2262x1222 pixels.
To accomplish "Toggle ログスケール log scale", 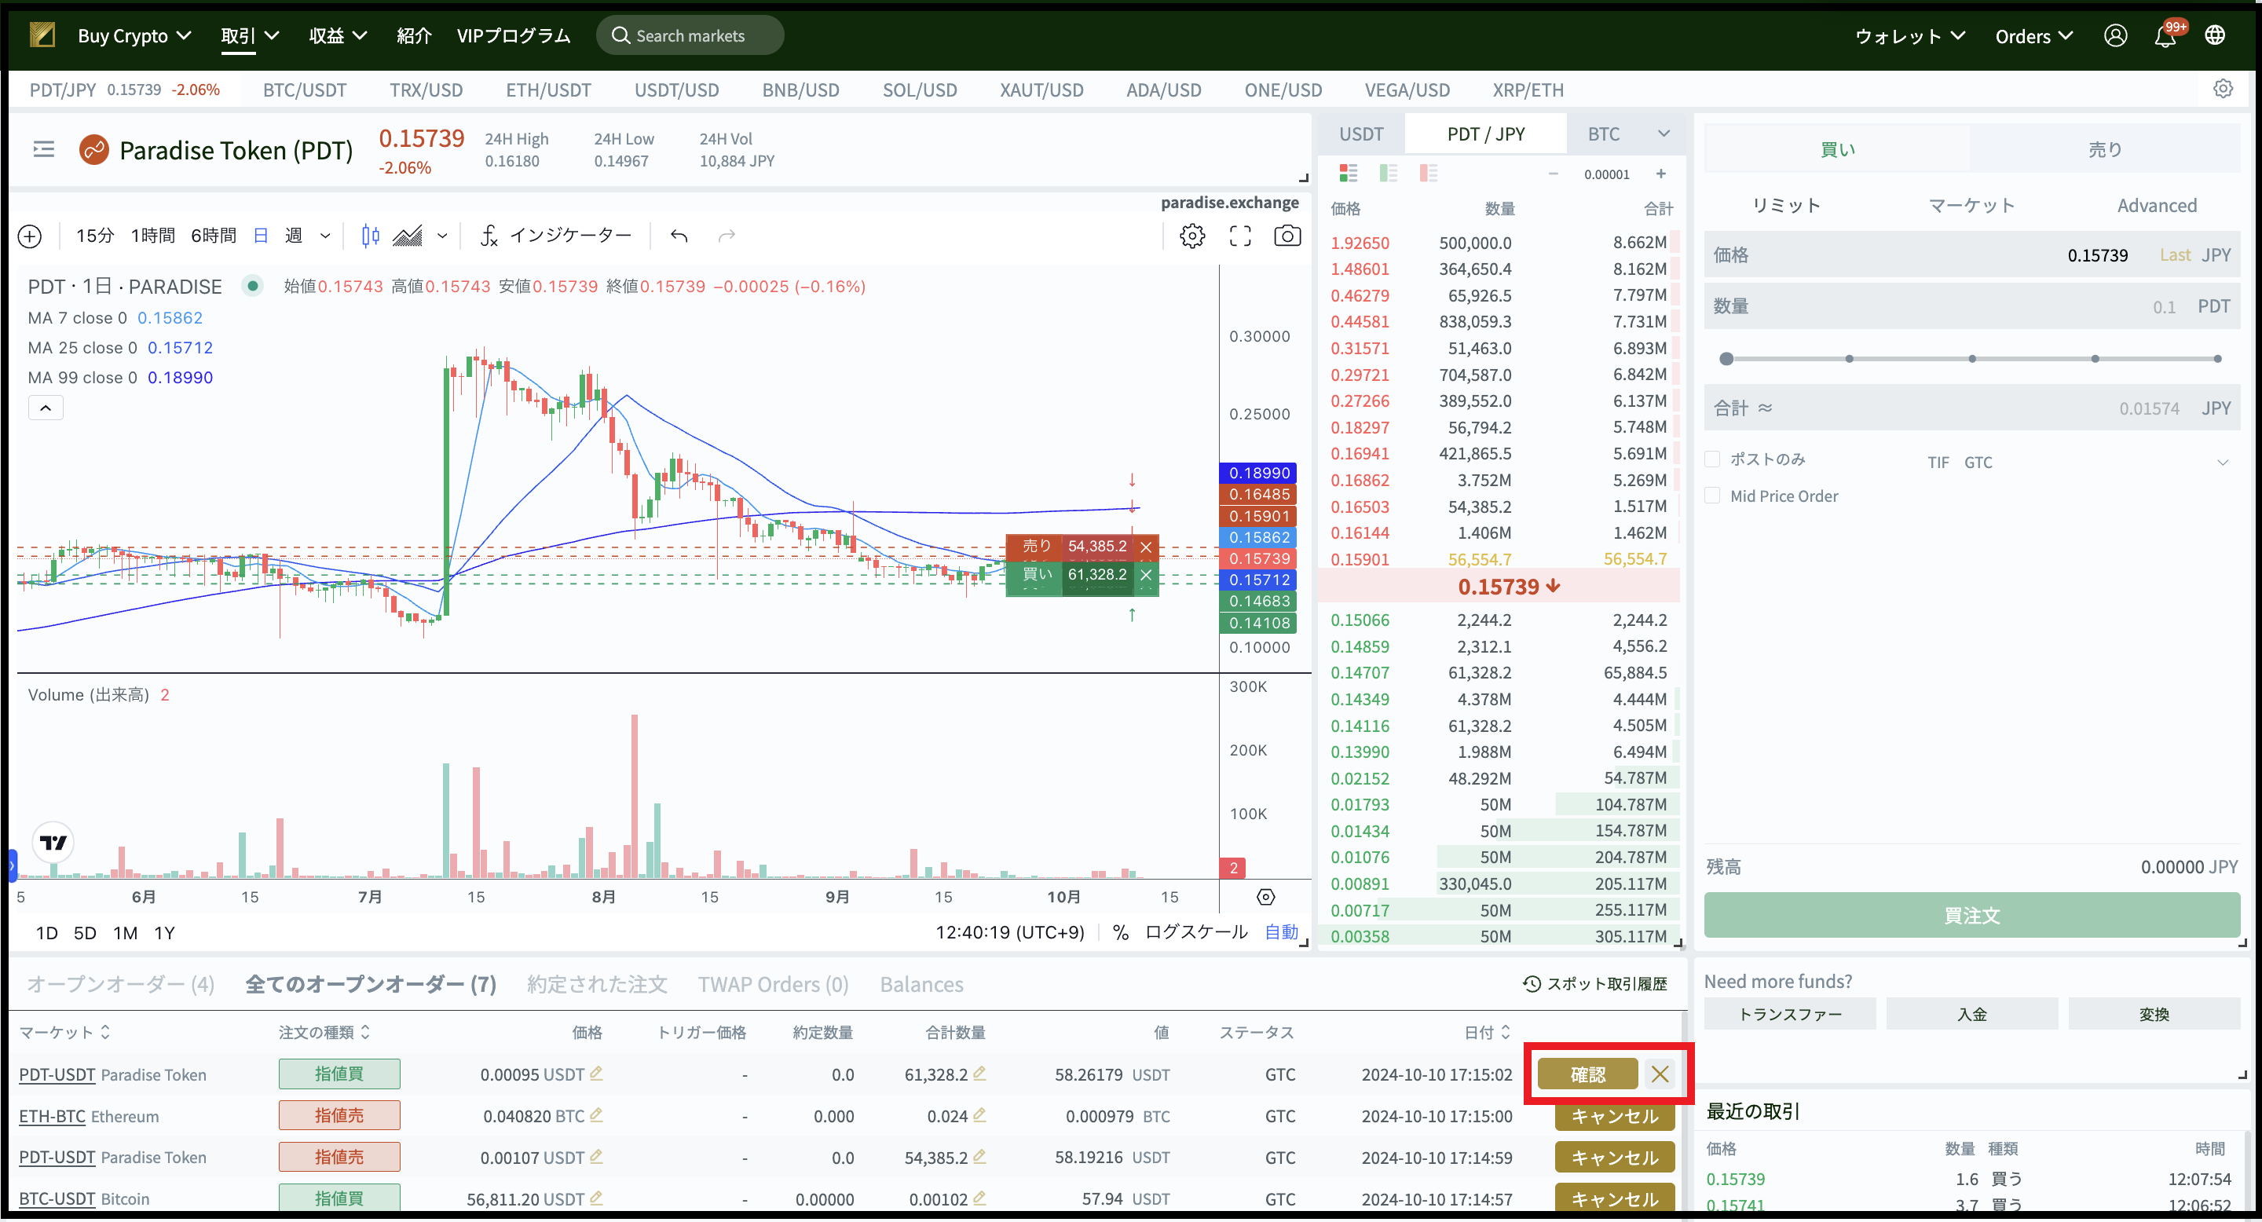I will click(1196, 932).
